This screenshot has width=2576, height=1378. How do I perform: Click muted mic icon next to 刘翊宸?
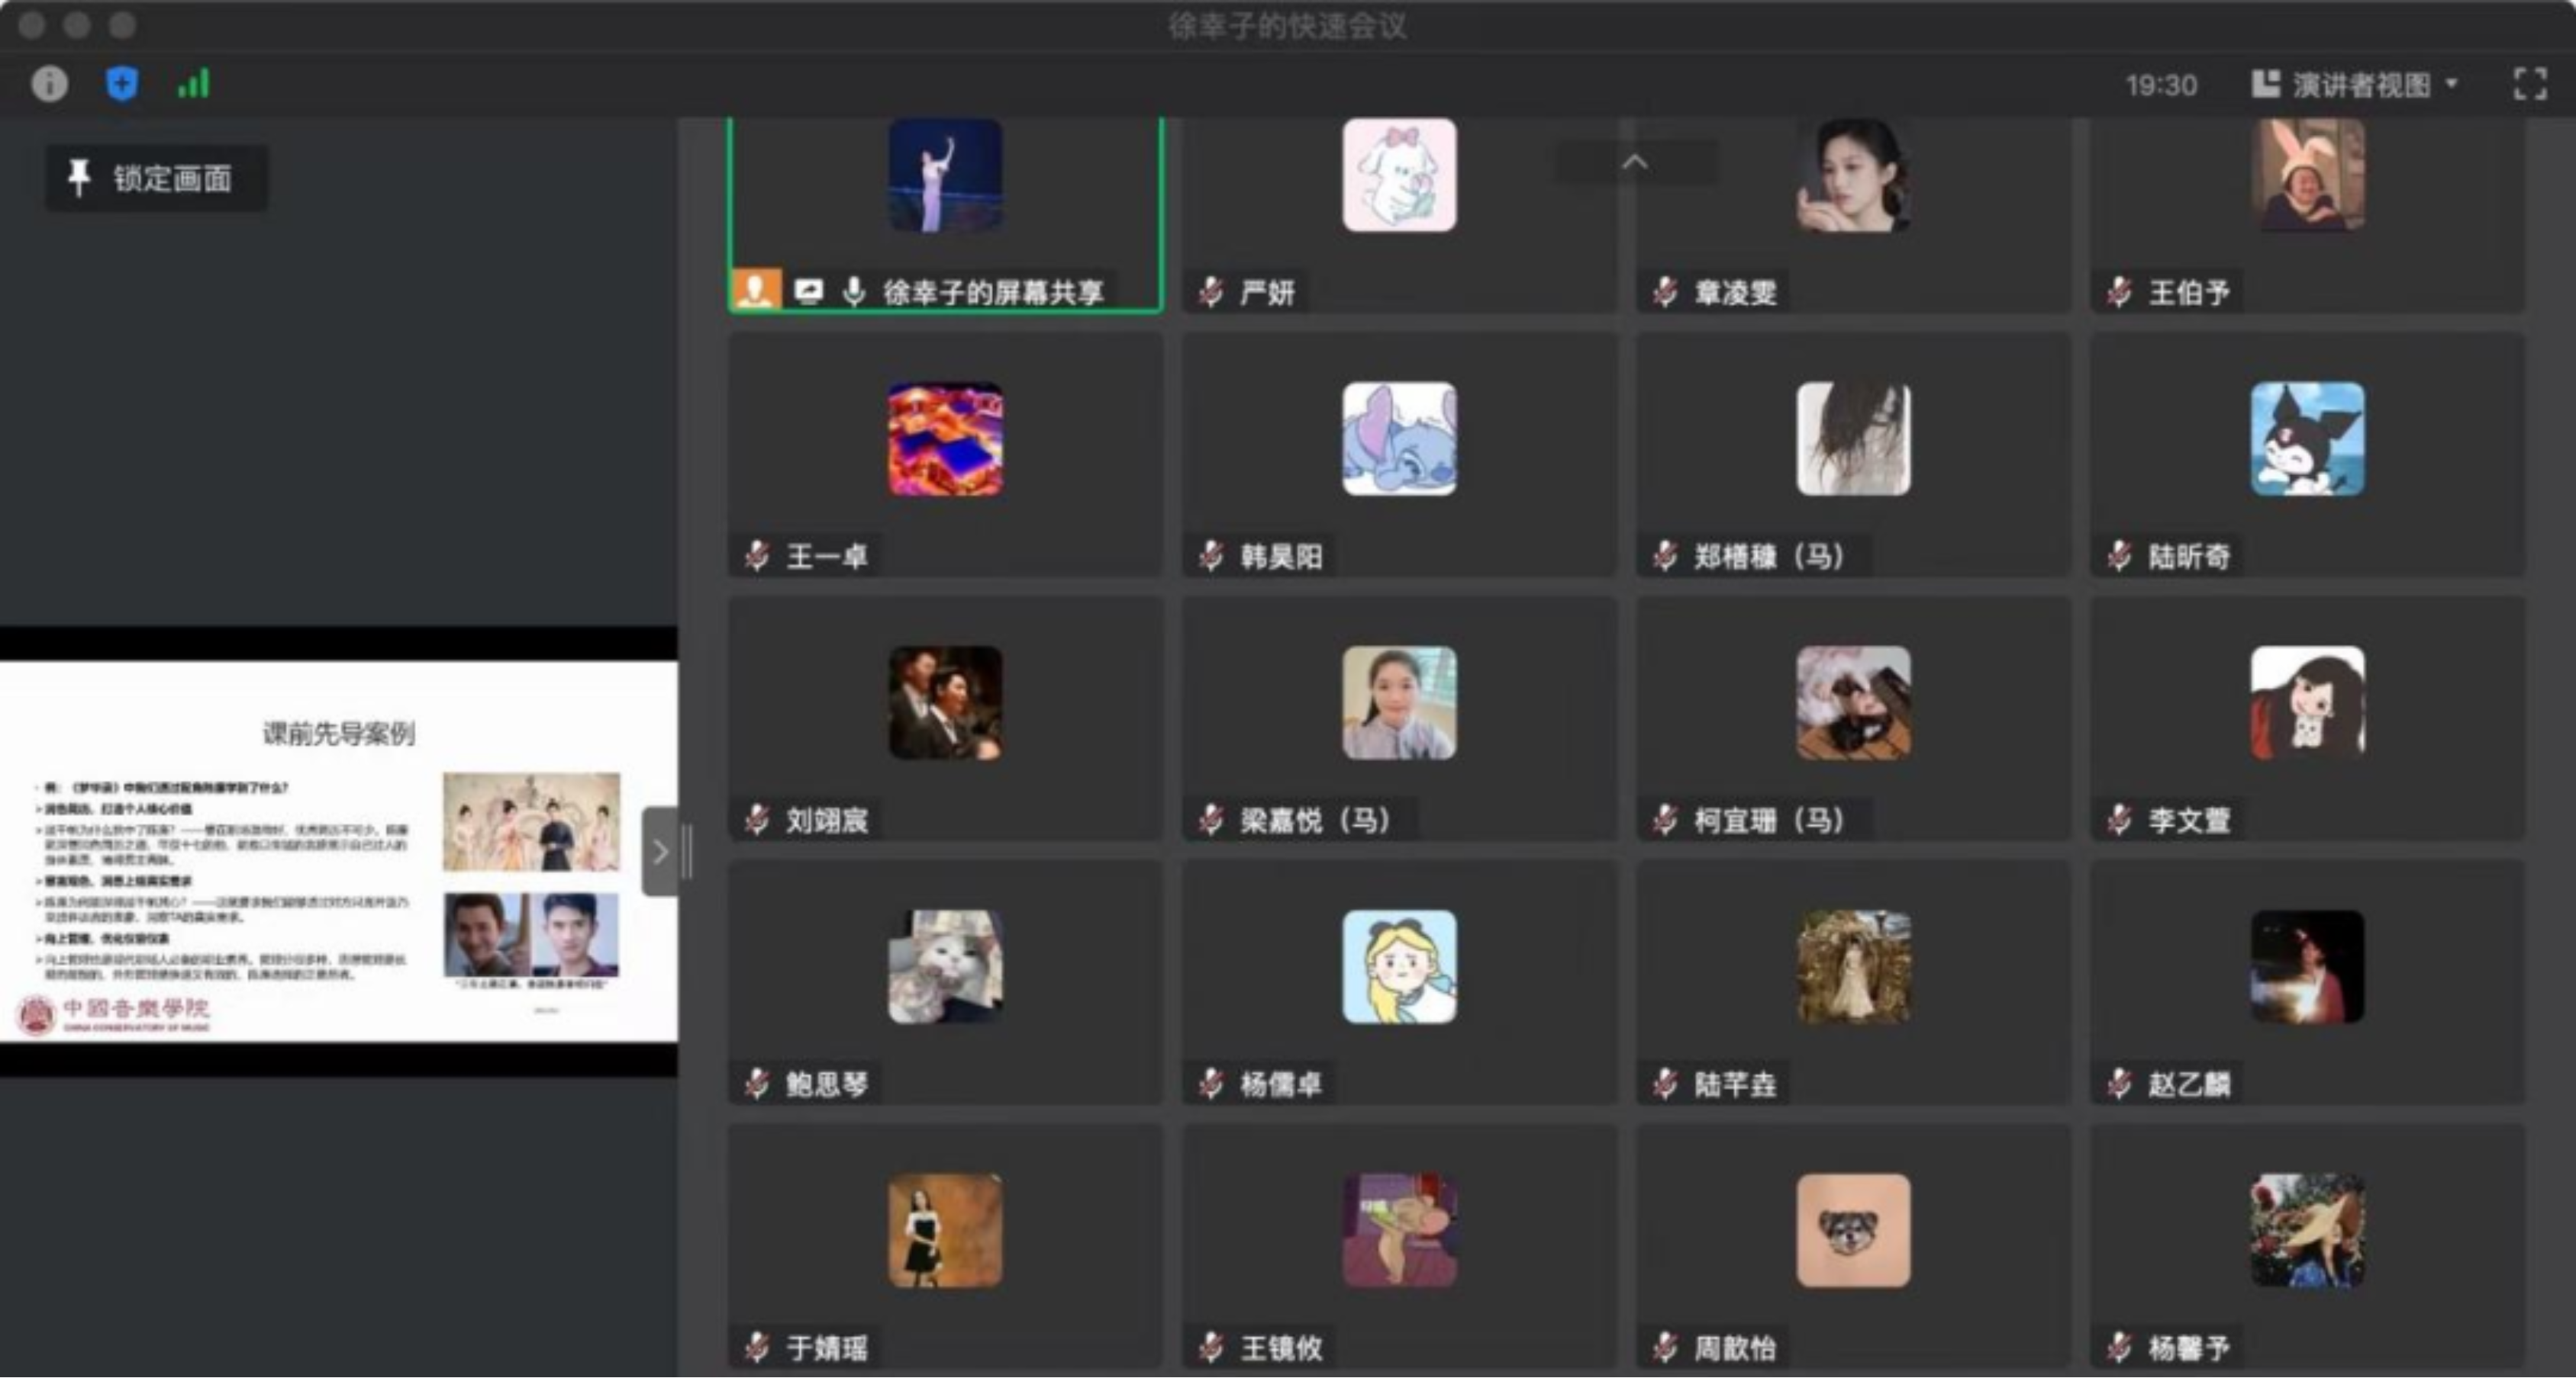pos(757,820)
